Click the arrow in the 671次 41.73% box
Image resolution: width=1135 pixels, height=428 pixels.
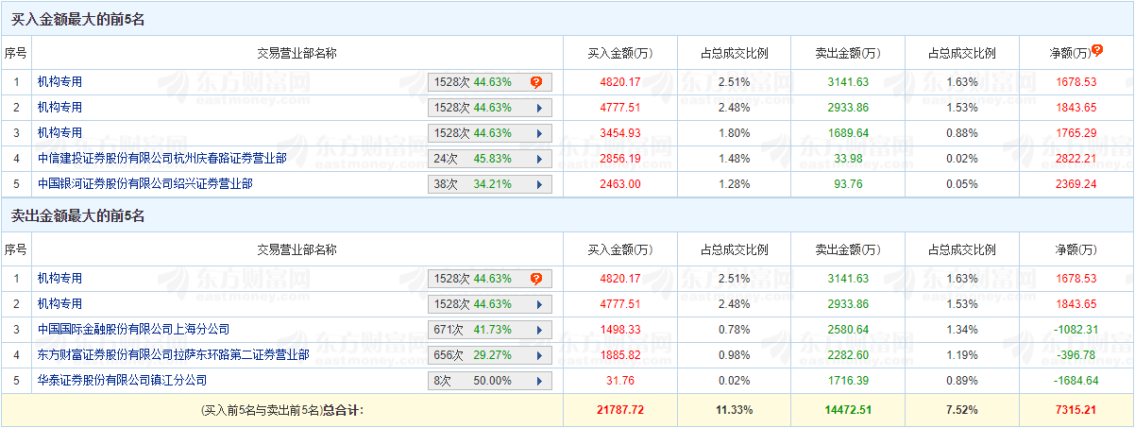tap(539, 330)
